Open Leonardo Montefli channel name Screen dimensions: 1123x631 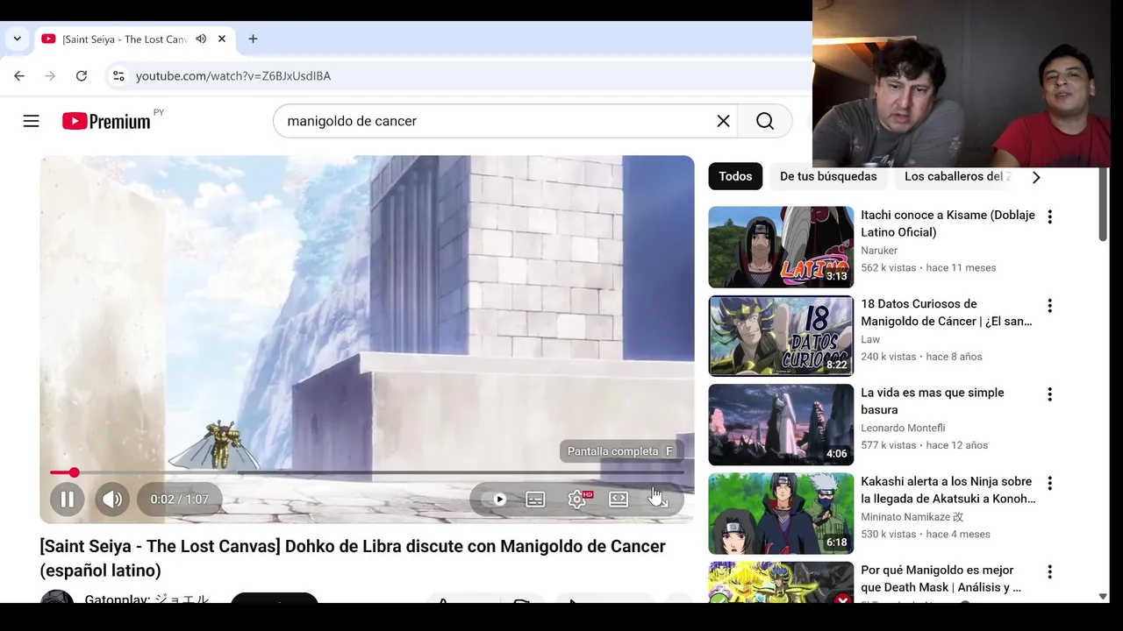point(903,428)
